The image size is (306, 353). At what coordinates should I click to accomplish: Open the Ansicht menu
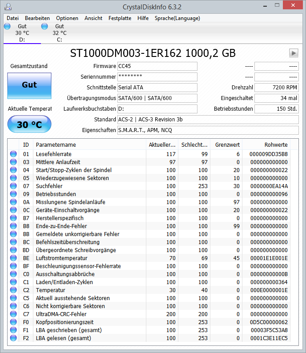click(x=93, y=18)
